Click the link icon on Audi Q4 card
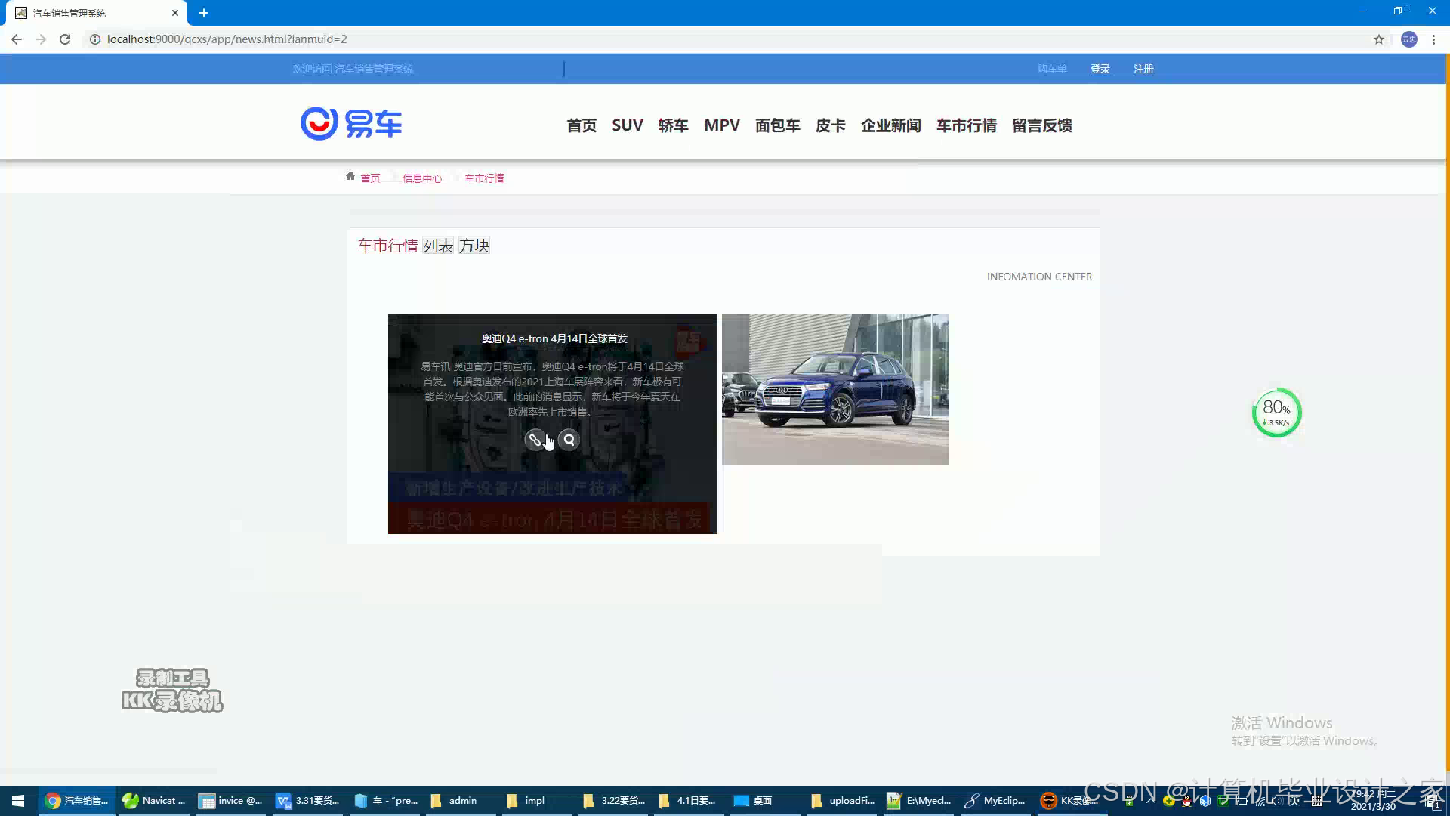The width and height of the screenshot is (1450, 816). click(x=535, y=440)
